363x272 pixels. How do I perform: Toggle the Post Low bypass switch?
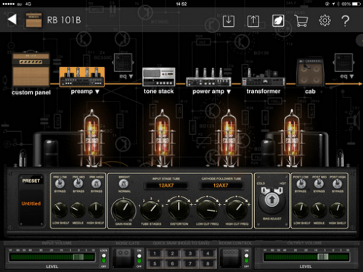301,184
